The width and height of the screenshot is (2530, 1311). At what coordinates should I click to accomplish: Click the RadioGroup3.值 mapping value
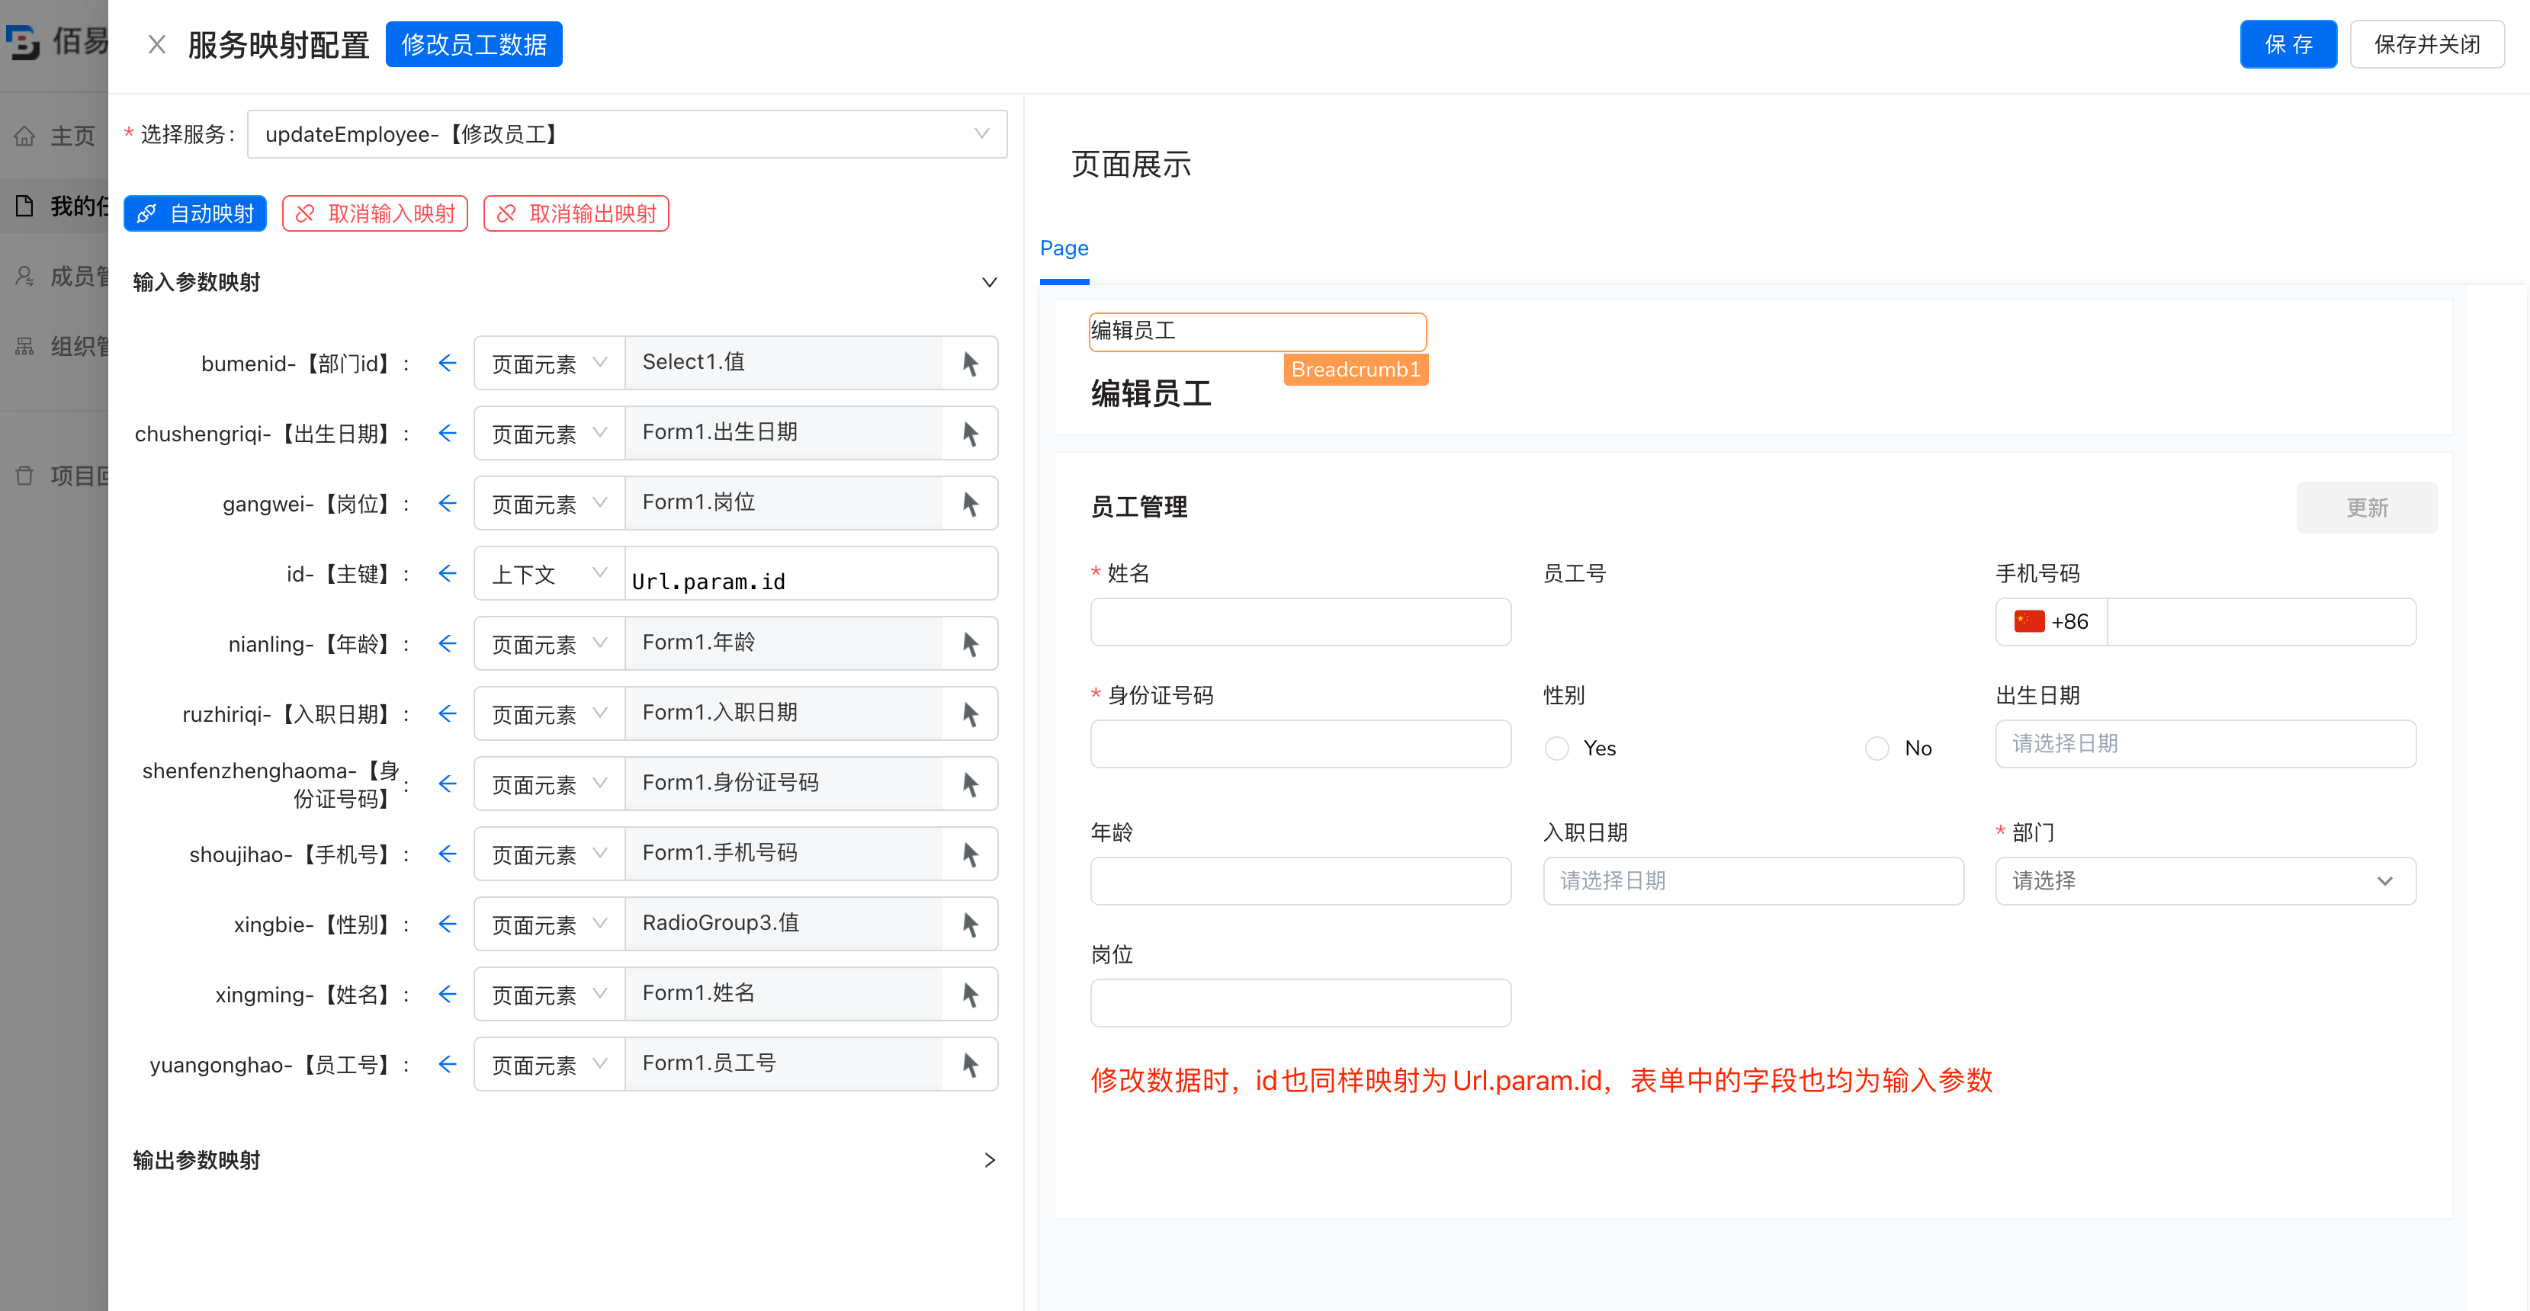[784, 924]
